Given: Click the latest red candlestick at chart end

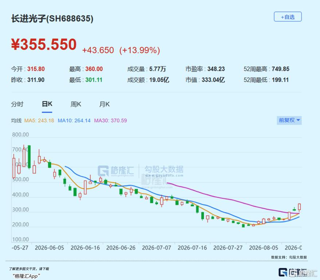Looking at the screenshot, I should click(299, 207).
